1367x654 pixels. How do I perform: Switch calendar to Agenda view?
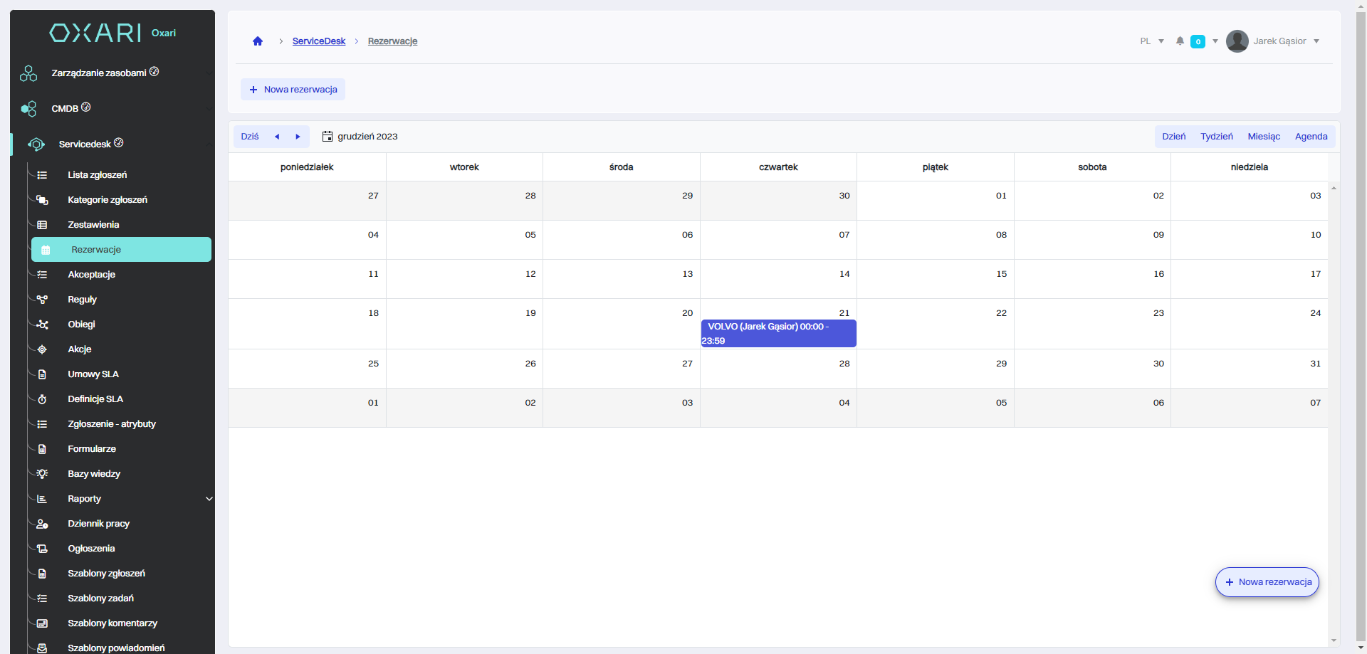tap(1311, 137)
